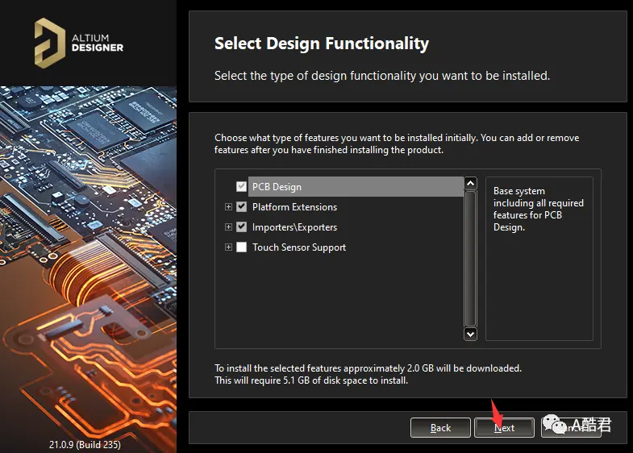Click the scroll down arrow in feature list
633x453 pixels.
470,334
